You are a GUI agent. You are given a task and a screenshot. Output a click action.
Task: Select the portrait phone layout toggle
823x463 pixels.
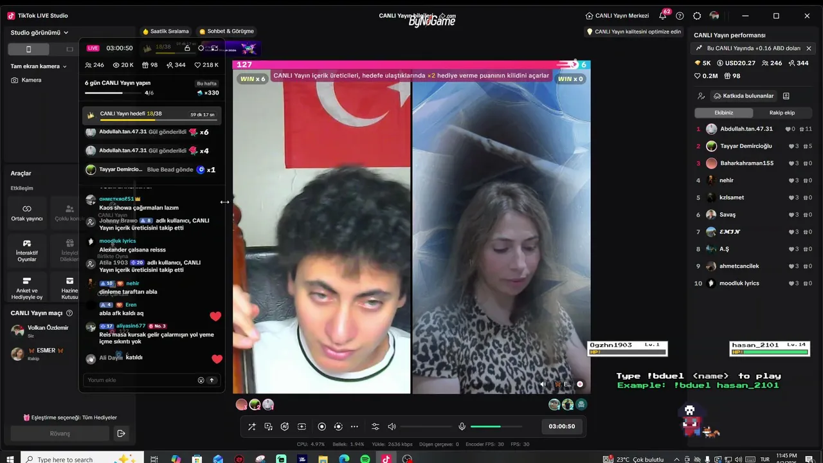pos(28,49)
